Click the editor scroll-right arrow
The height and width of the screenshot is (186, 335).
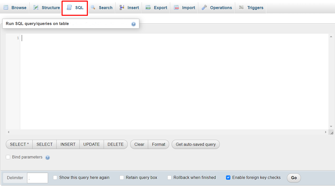(x=326, y=132)
